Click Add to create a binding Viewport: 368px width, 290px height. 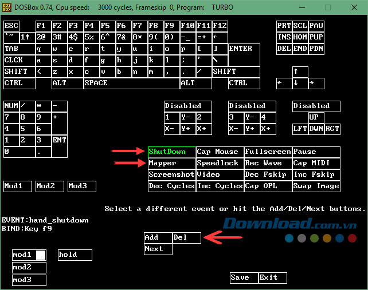(158, 238)
